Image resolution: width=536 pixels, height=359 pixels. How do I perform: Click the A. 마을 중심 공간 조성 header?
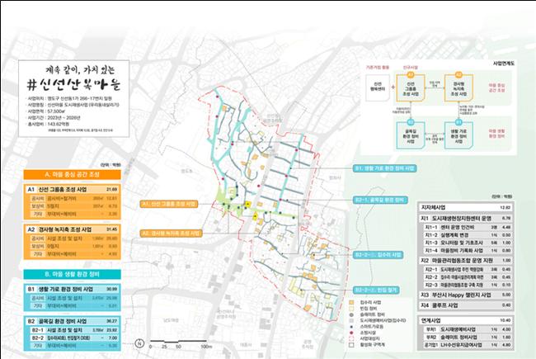pyautogui.click(x=63, y=176)
